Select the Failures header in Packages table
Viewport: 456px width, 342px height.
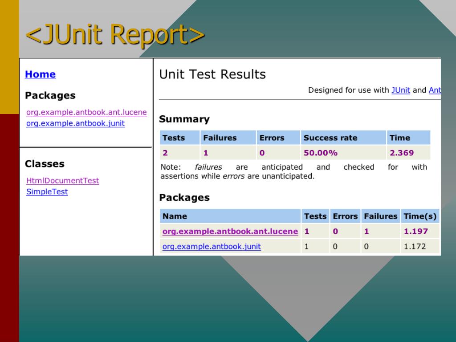tap(381, 216)
